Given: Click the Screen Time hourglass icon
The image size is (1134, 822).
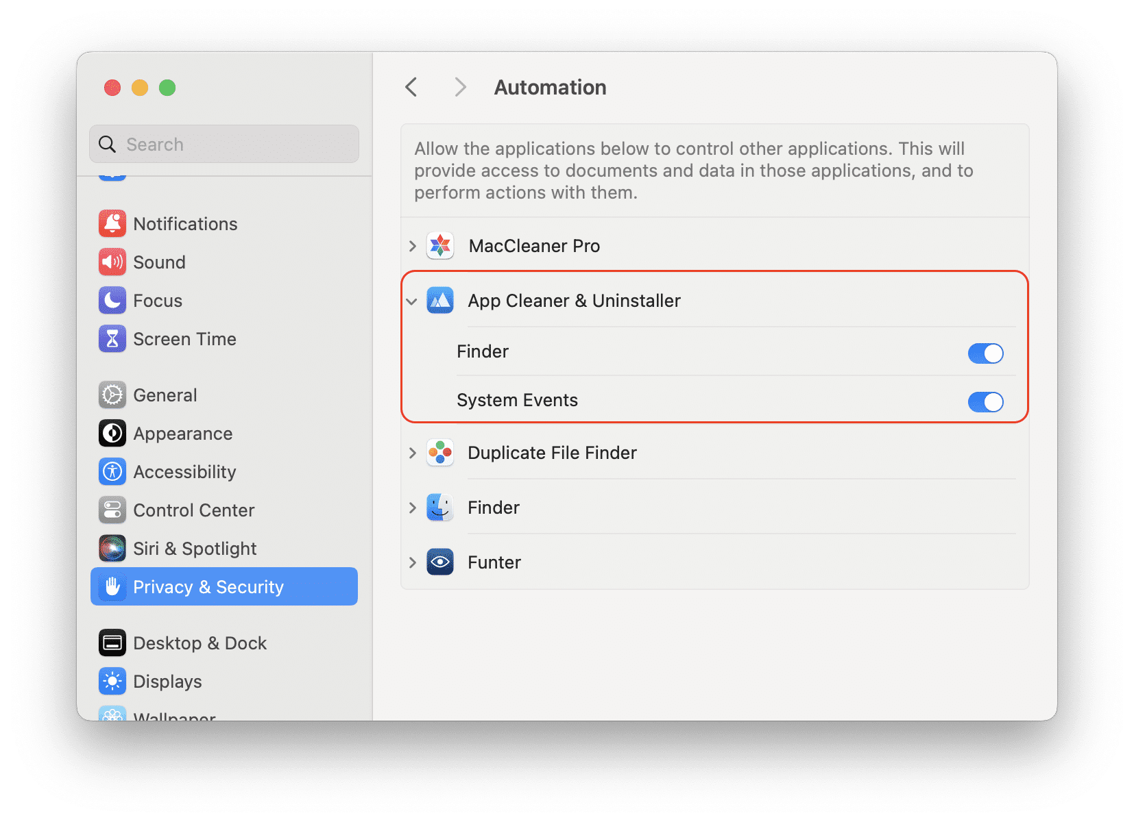Looking at the screenshot, I should click(112, 338).
